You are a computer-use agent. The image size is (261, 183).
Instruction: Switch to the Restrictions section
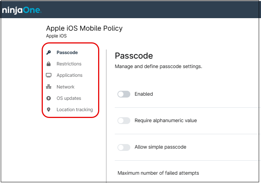(x=69, y=64)
